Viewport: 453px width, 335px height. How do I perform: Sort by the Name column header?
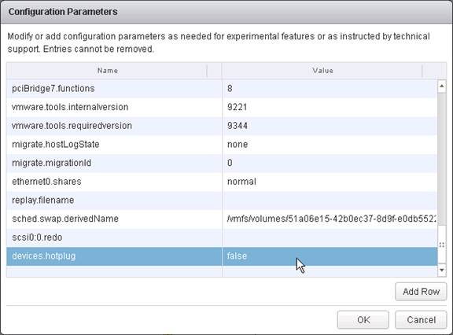[107, 71]
